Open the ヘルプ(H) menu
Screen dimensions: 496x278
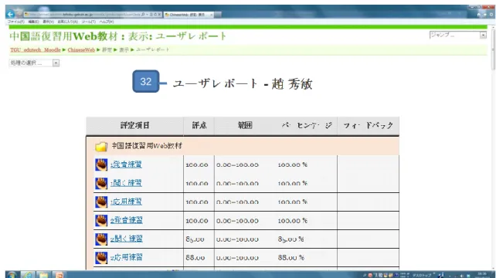click(x=107, y=22)
